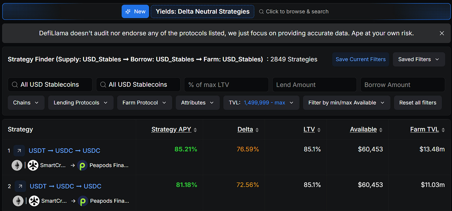Open strategy 2 external link arrow icon

pos(20,186)
